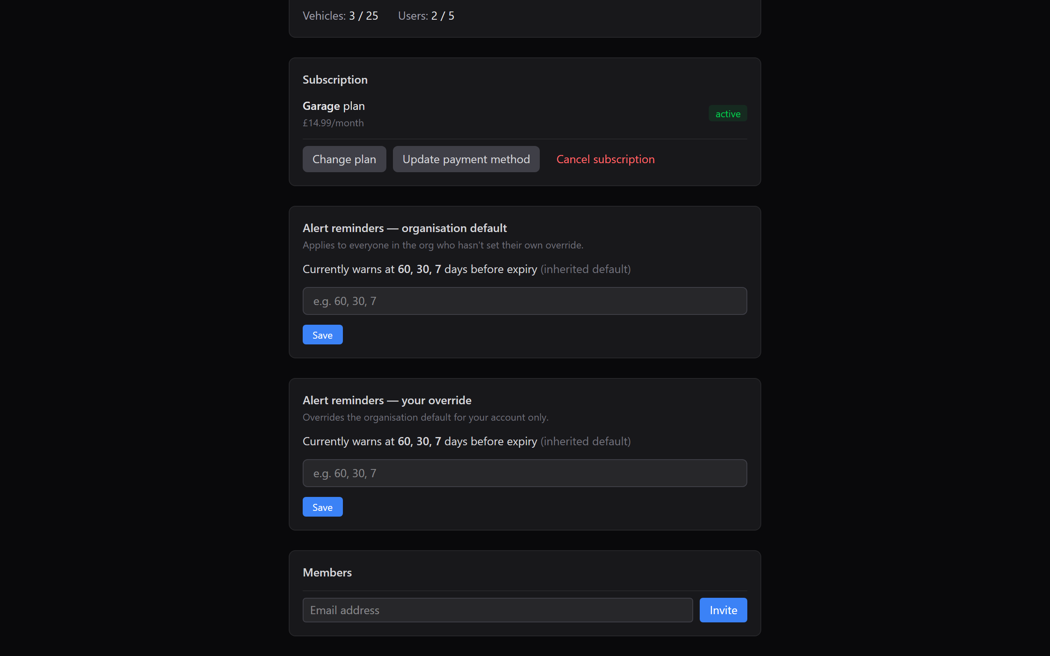Click the Users 2 / 5 counter
The height and width of the screenshot is (656, 1050).
[x=426, y=15]
